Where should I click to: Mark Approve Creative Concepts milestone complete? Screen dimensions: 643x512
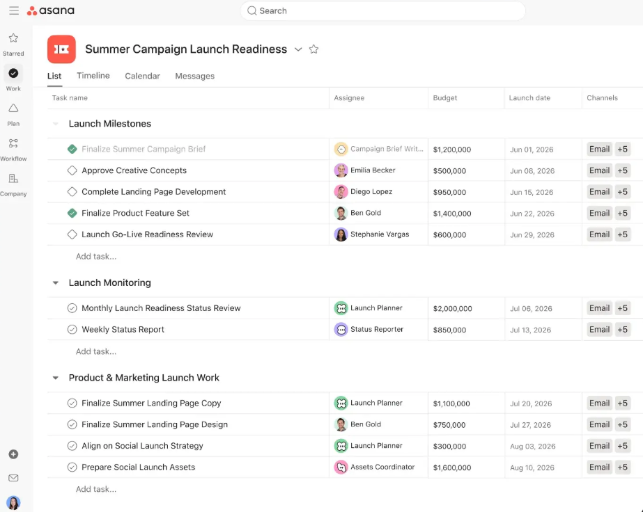click(72, 170)
